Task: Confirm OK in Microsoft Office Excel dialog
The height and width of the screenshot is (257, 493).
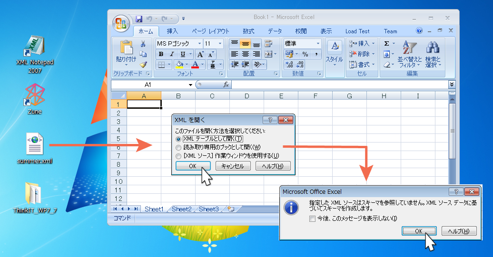Action: tap(419, 231)
